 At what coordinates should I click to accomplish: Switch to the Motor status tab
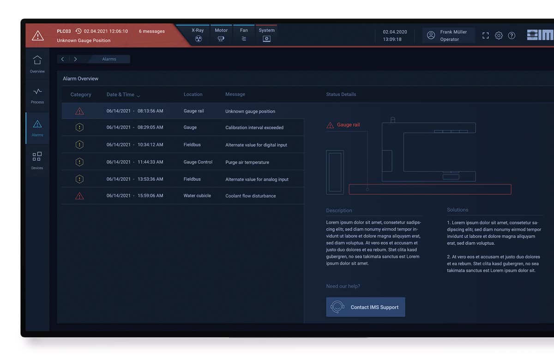(221, 35)
